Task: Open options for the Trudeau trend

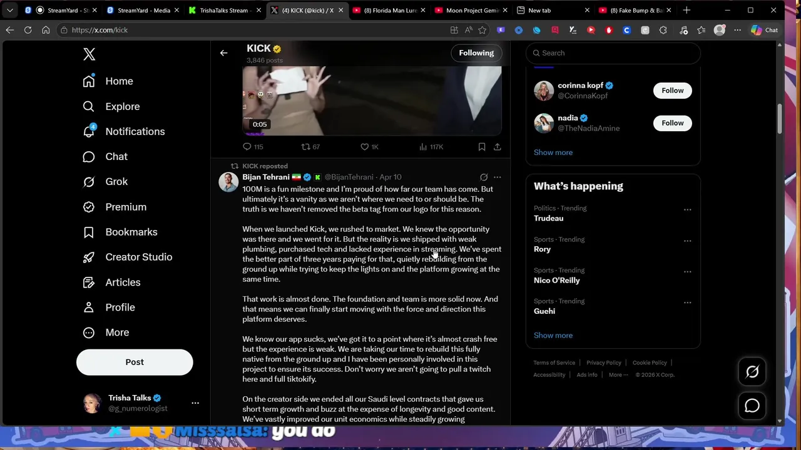Action: tap(687, 210)
